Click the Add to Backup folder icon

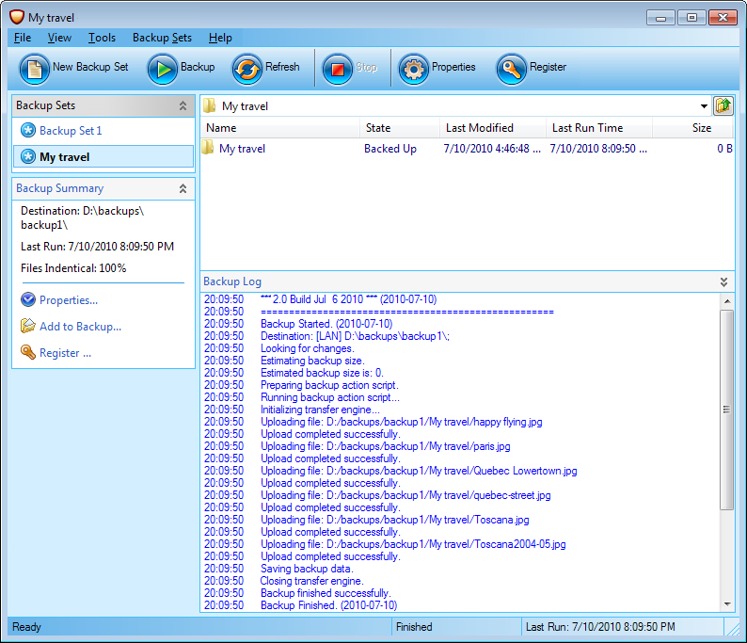28,327
